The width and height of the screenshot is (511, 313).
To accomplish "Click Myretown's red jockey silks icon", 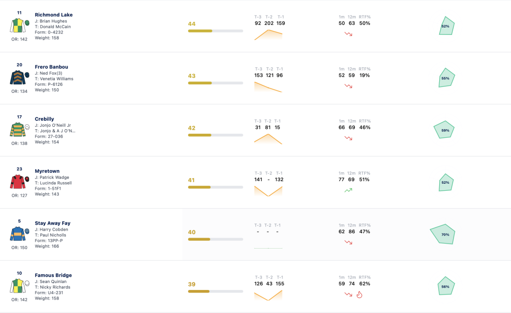I will tap(19, 182).
